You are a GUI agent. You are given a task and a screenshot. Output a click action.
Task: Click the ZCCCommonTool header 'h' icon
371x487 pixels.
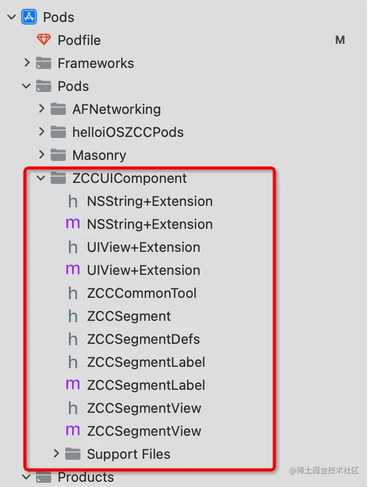point(73,293)
